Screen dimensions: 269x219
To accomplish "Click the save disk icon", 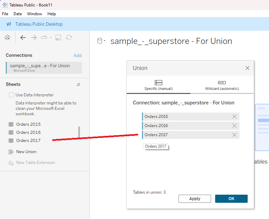I will [58, 38].
